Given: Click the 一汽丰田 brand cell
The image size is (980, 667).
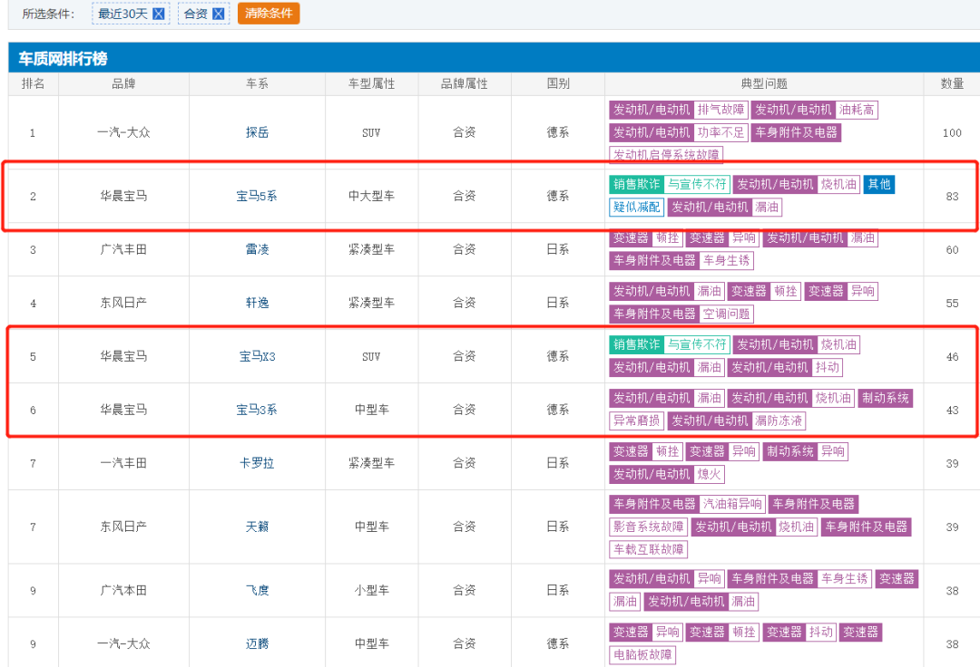Looking at the screenshot, I should [x=123, y=463].
